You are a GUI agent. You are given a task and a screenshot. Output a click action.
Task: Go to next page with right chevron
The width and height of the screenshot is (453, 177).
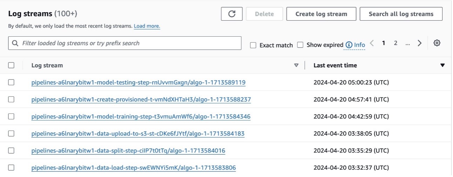[420, 43]
